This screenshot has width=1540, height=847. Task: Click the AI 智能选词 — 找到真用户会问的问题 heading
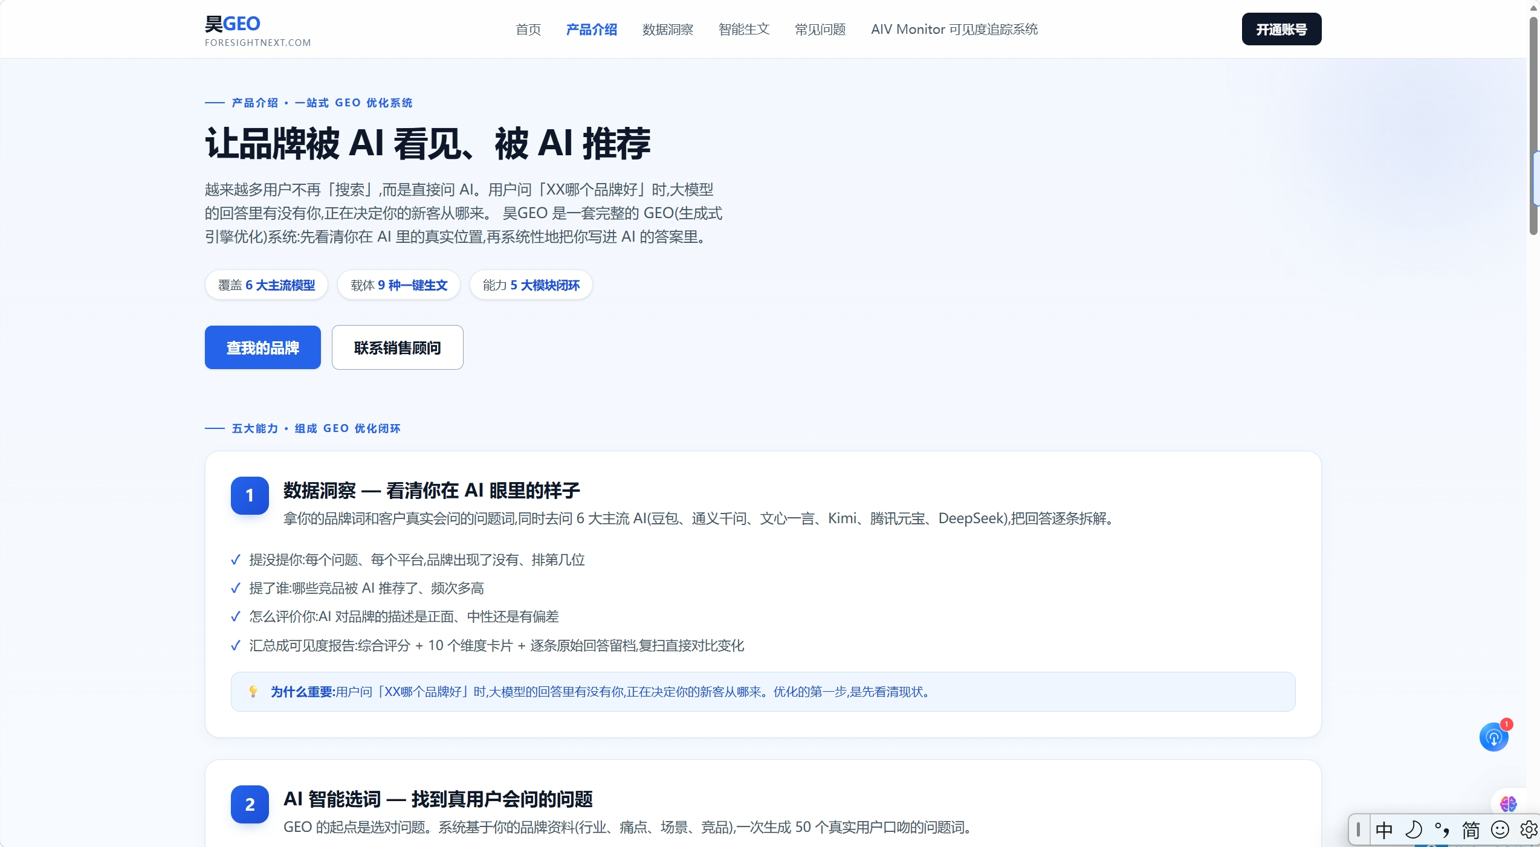tap(438, 799)
